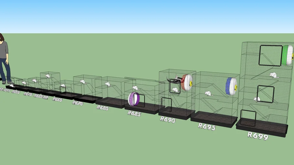
Task: Select the blue wheel in the R695 cage
Action: click(x=231, y=86)
